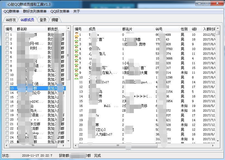Select member row 16 with Null name
Screen dimensions: 225x160
coord(145,106)
